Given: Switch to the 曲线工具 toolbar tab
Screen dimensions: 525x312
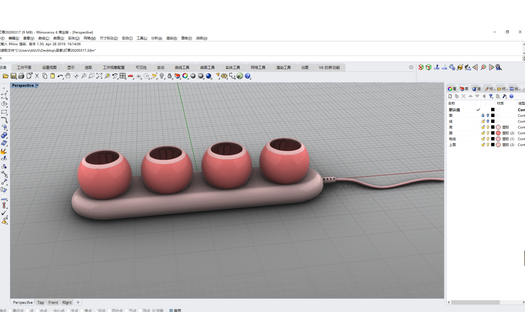Looking at the screenshot, I should click(182, 67).
